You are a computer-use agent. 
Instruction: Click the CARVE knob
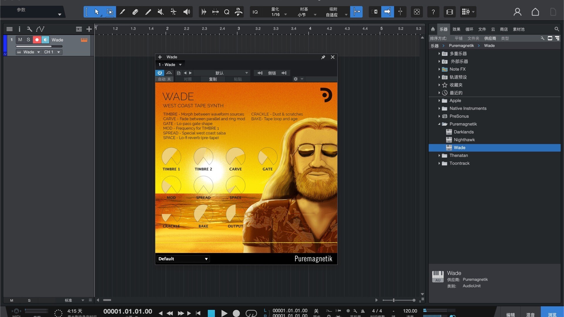[x=236, y=157]
